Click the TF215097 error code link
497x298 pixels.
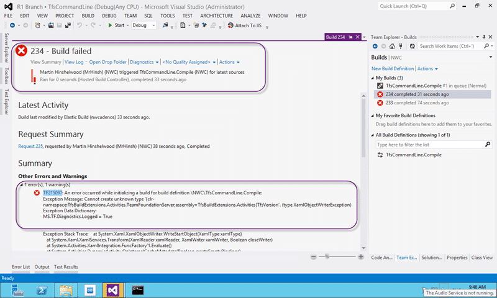click(x=53, y=193)
